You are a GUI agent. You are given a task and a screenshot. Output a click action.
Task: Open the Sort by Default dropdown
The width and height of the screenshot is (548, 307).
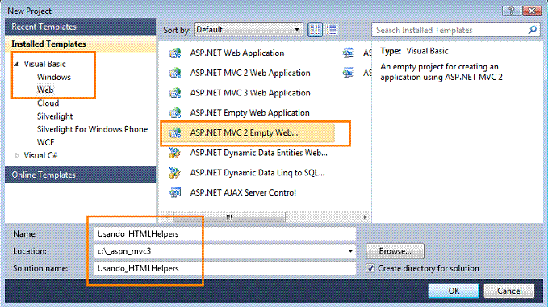click(x=249, y=30)
